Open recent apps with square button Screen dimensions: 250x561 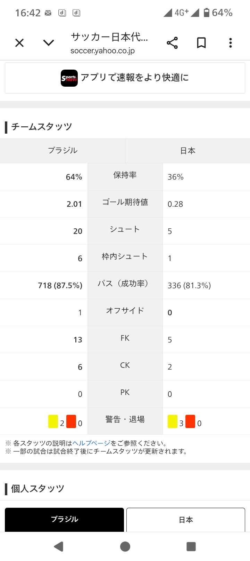(191, 546)
